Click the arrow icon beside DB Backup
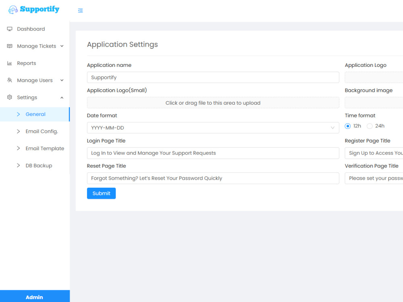The image size is (403, 302). 18,165
